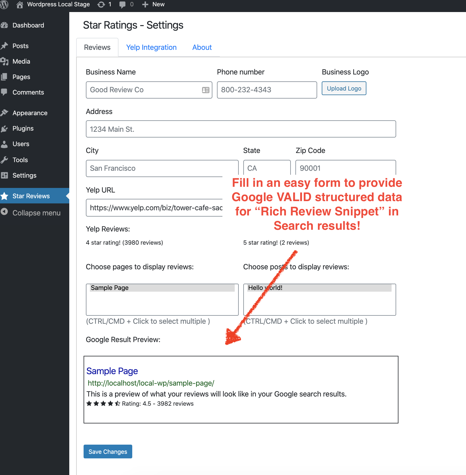Open the site home icon
466x475 pixels.
[20, 5]
